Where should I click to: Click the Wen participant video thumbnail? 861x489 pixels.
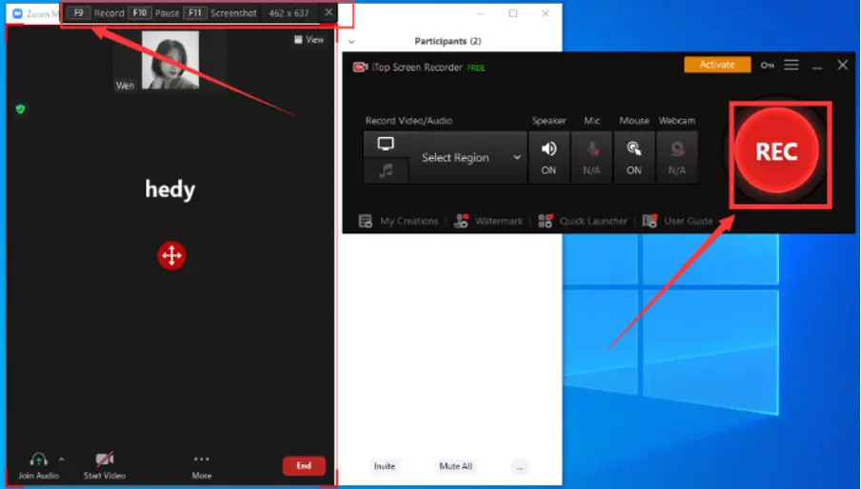tap(170, 60)
